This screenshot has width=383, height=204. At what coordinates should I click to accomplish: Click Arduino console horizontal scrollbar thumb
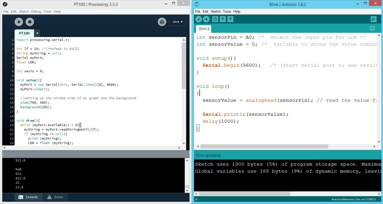[245, 194]
